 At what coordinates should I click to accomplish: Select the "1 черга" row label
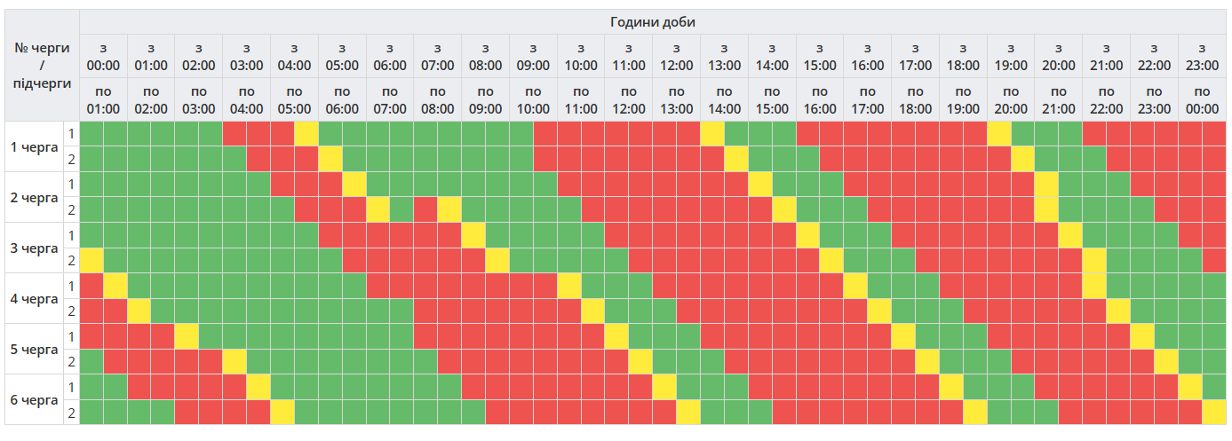(x=33, y=146)
